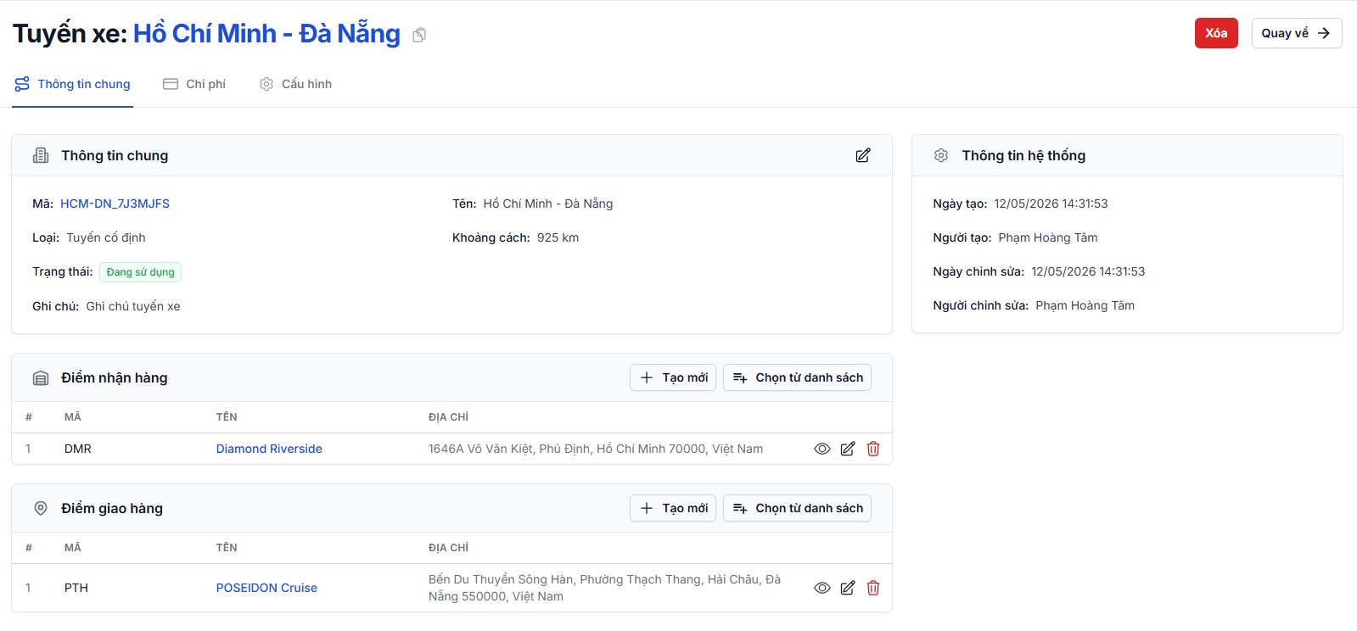Edit general information with pencil icon
Image resolution: width=1357 pixels, height=631 pixels.
[863, 155]
